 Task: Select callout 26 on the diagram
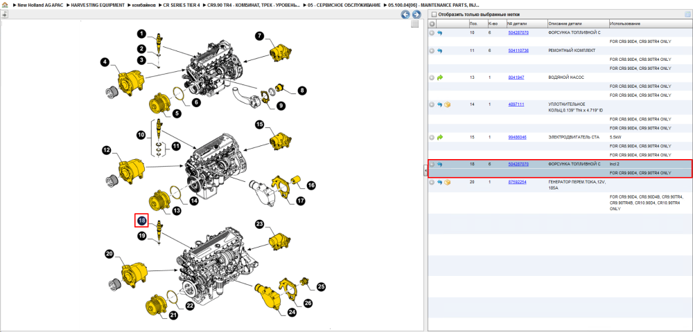pos(308,304)
